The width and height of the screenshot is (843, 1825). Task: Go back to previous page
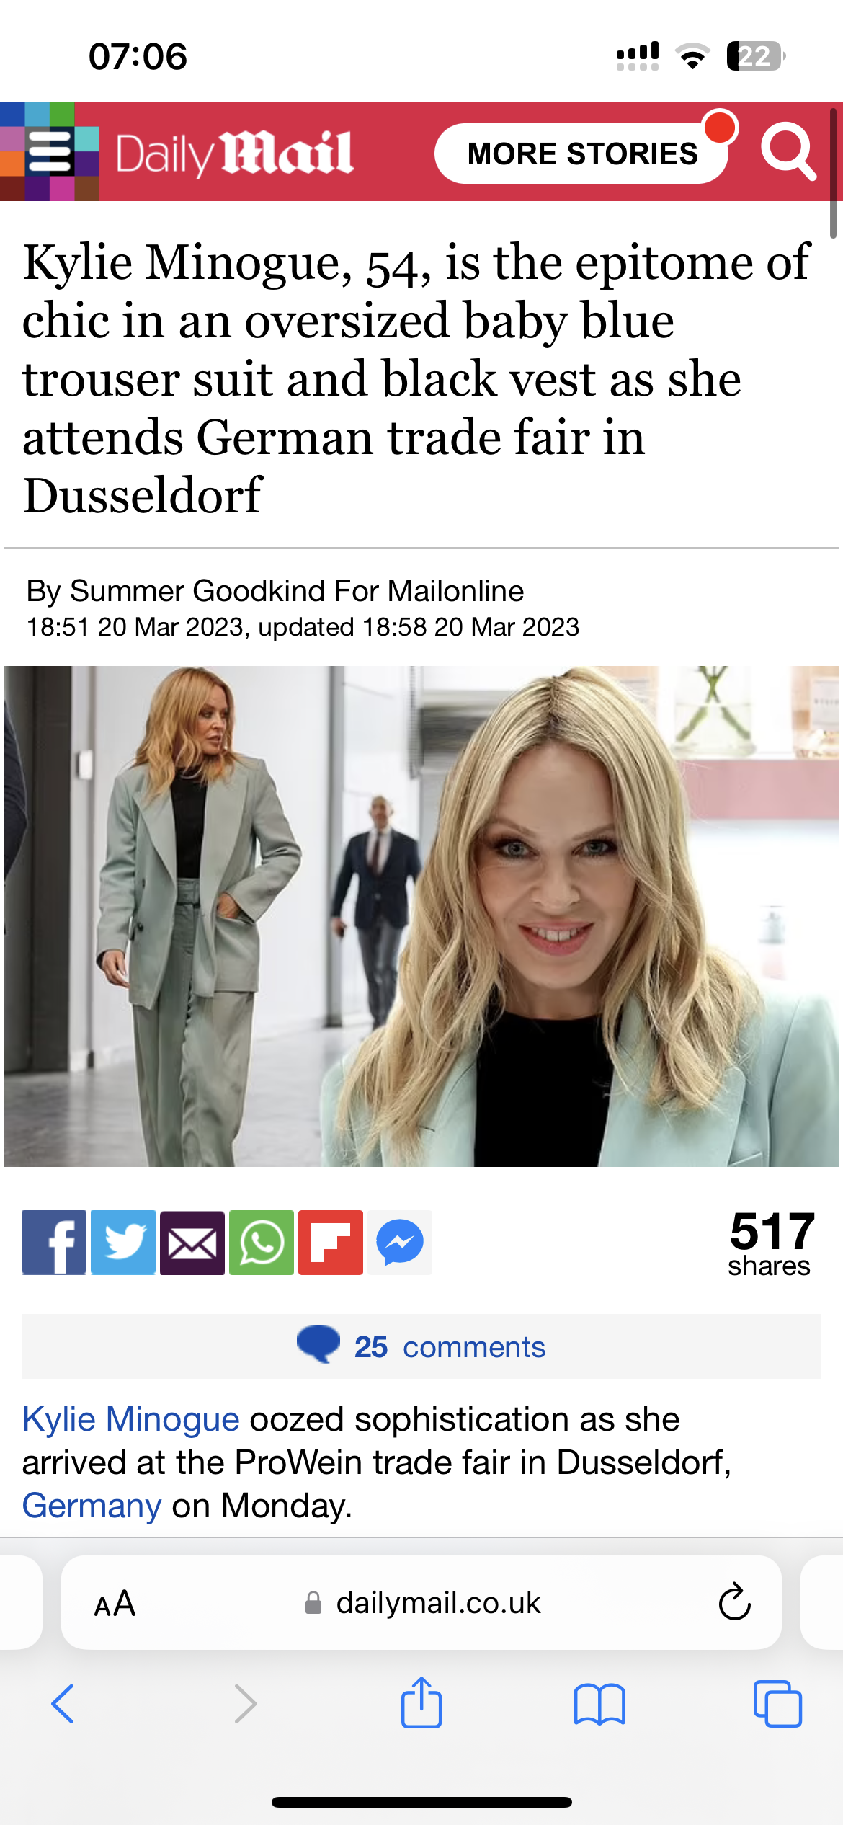point(63,1704)
